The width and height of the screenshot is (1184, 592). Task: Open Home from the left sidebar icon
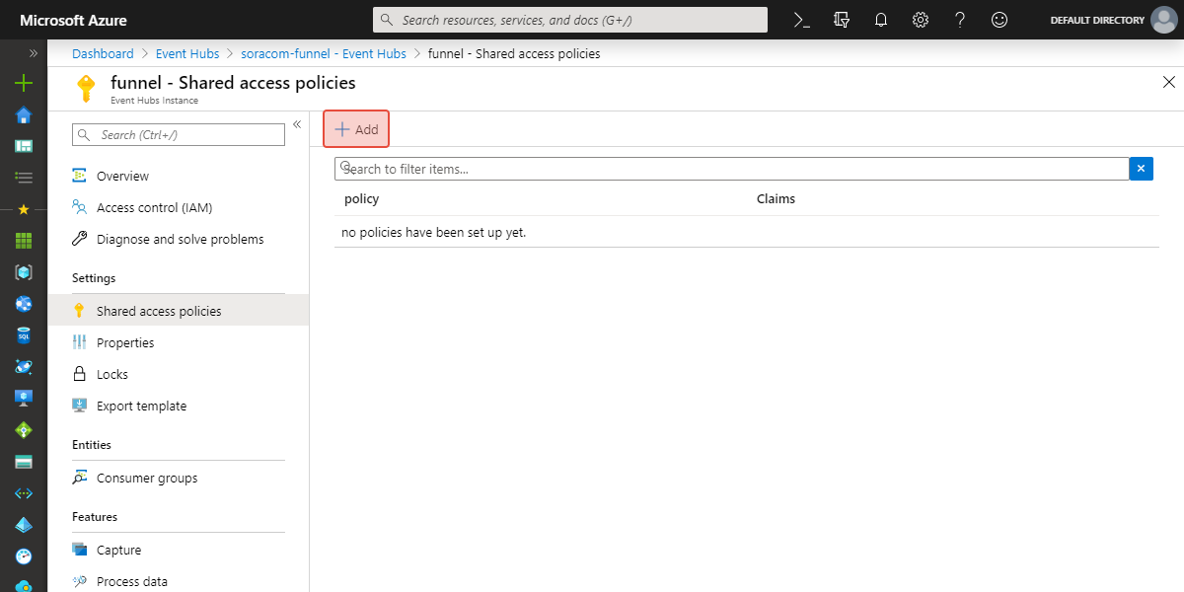click(22, 114)
